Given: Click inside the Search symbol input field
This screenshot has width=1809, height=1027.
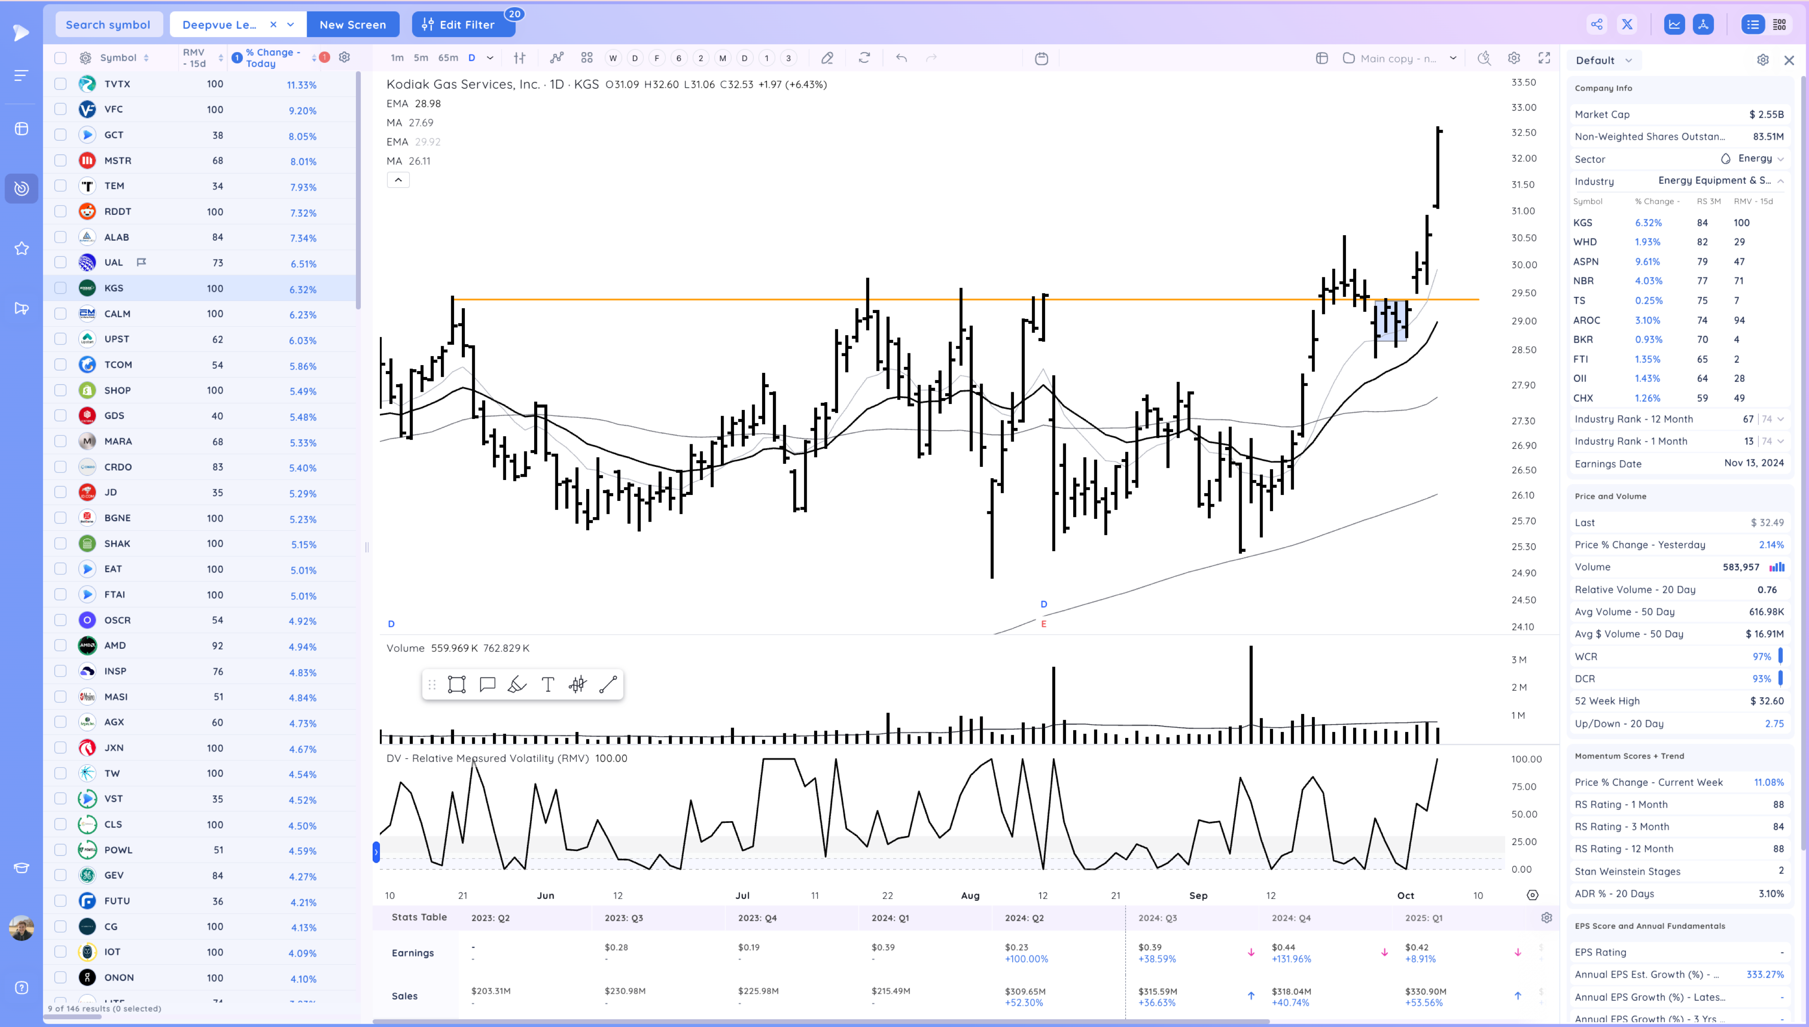Looking at the screenshot, I should point(109,23).
